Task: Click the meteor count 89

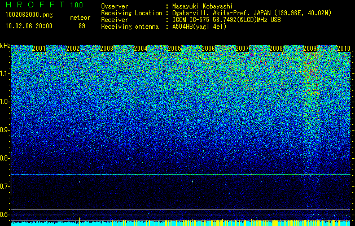Action: click(x=82, y=26)
